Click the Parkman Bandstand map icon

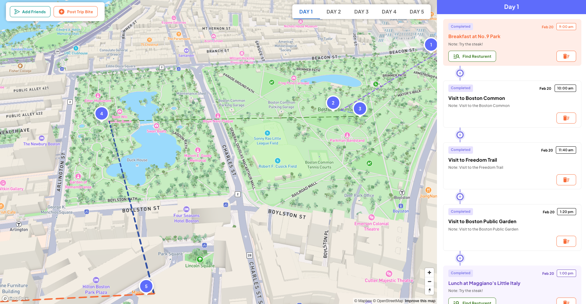347,135
